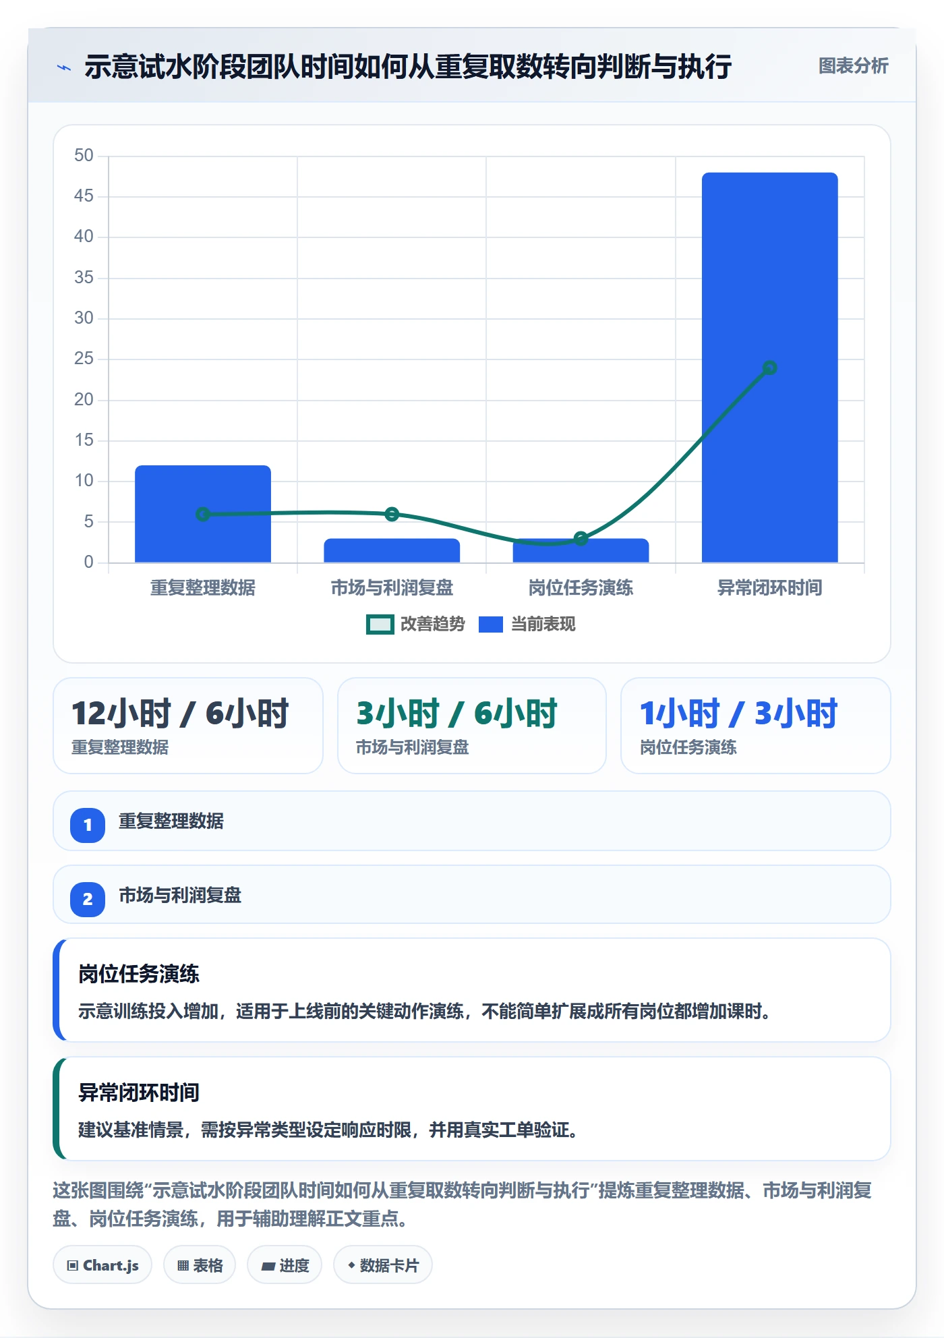Toggle the 当前表现 legend swatch

pyautogui.click(x=490, y=624)
